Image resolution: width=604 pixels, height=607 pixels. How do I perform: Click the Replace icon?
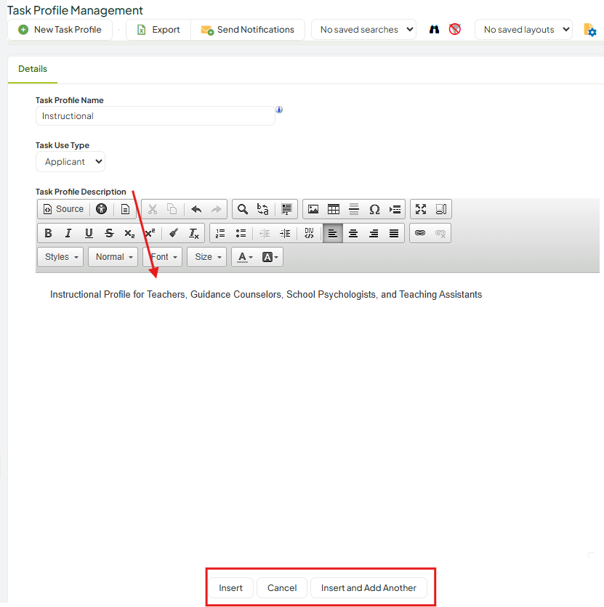pos(262,209)
